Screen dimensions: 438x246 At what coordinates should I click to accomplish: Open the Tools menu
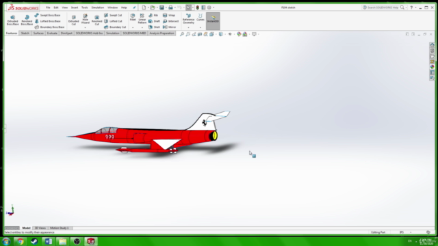(85, 8)
